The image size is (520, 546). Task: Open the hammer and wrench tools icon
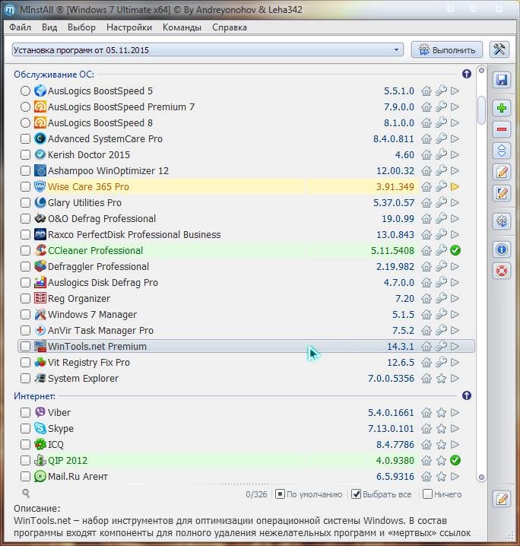(499, 49)
